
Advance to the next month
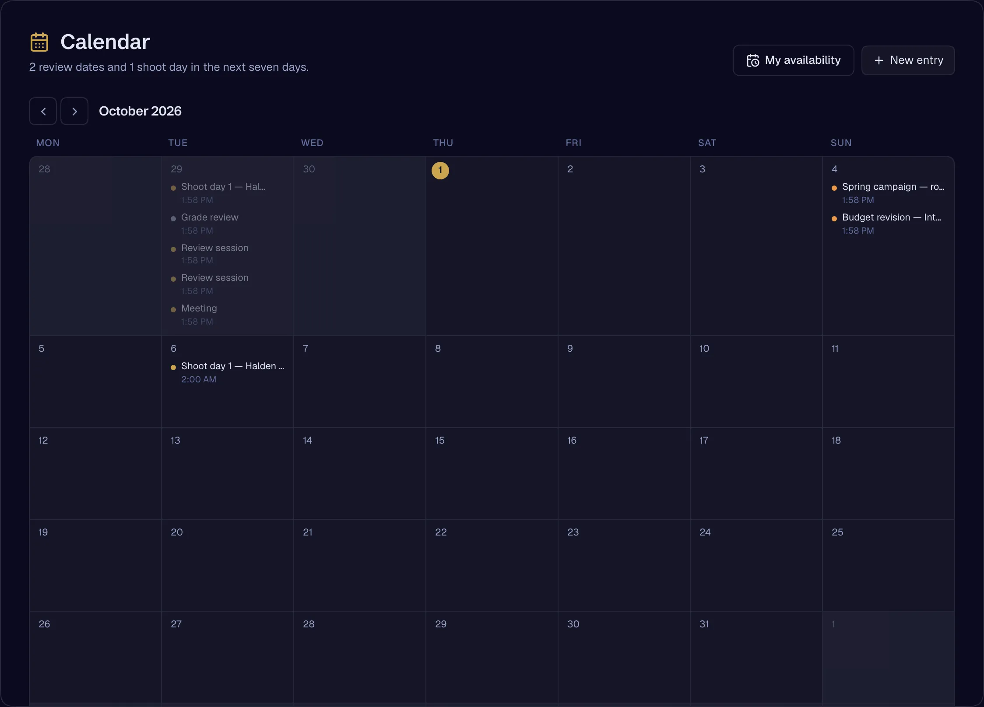[74, 111]
